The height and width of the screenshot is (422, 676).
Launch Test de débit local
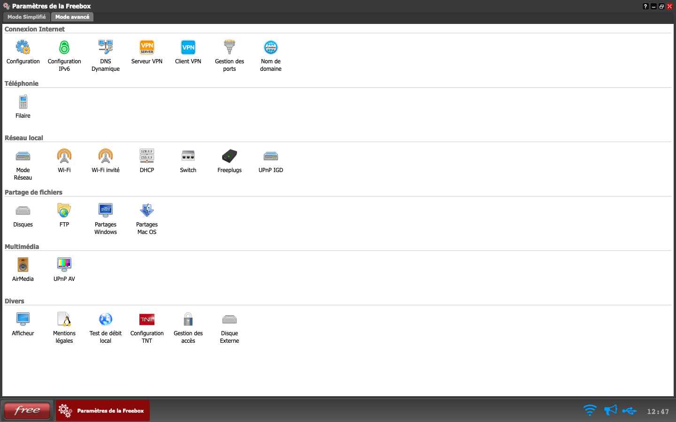point(106,327)
